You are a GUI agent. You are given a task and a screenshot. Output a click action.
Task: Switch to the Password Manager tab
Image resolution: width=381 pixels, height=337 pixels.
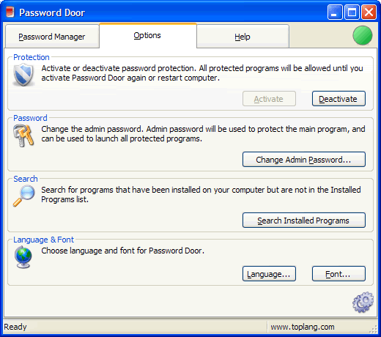coord(52,37)
